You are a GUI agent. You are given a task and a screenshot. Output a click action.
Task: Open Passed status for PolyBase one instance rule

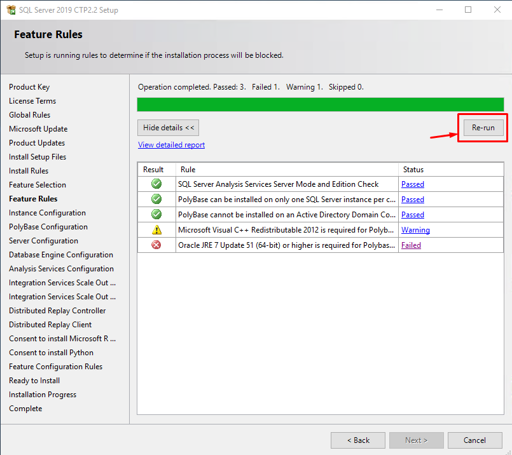(x=413, y=200)
